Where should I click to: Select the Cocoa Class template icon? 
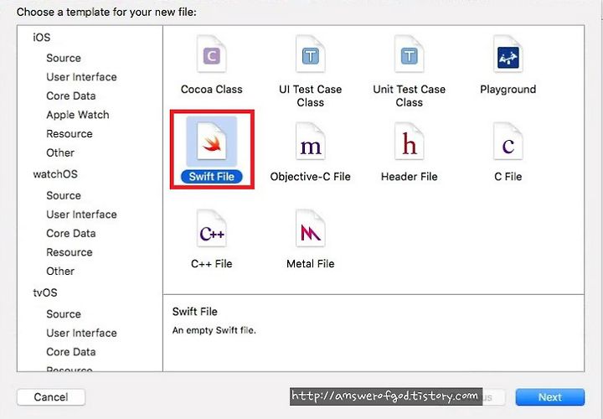(x=212, y=54)
